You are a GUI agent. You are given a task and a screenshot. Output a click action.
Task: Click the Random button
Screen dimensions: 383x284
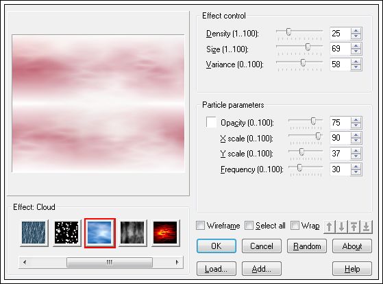coord(307,246)
